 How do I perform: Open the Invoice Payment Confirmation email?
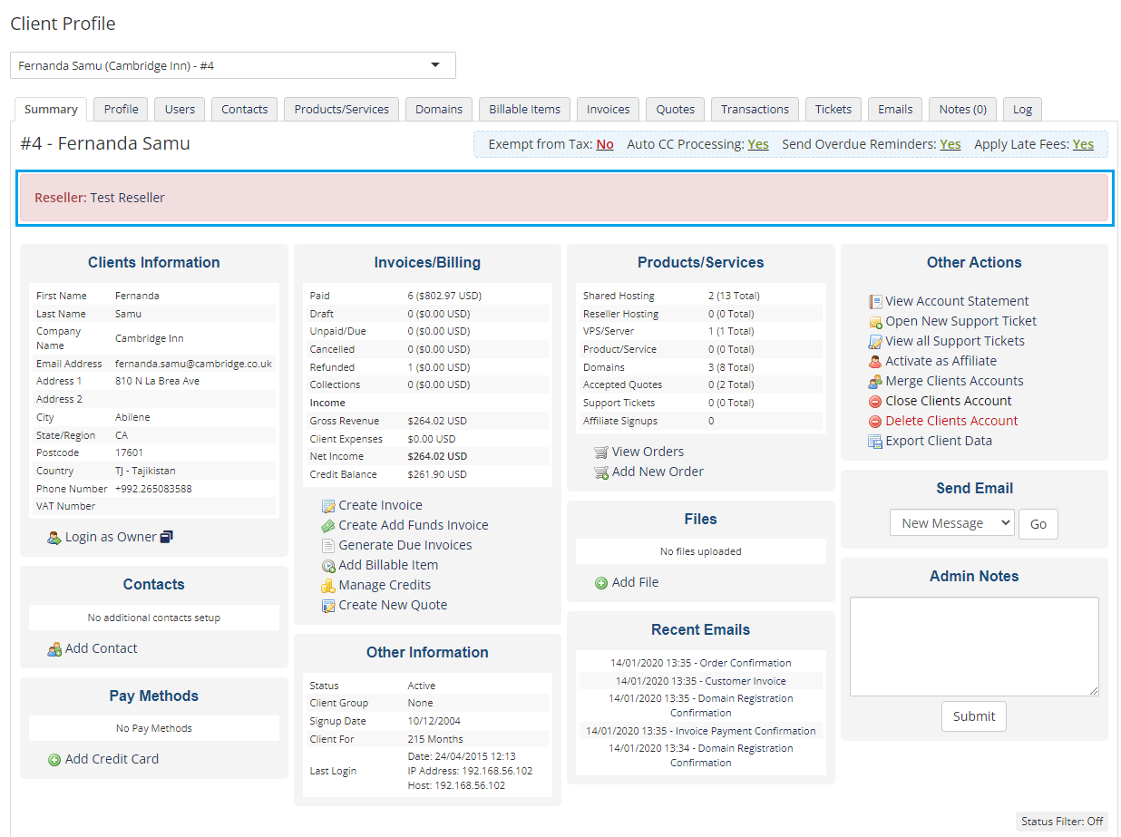pos(701,731)
